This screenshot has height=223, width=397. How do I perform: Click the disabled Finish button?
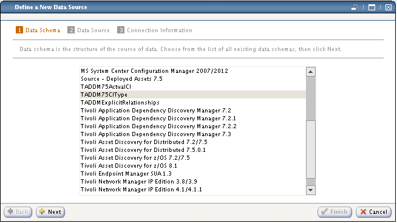(334, 212)
